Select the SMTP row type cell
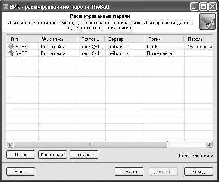The image size is (219, 182). 21,53
